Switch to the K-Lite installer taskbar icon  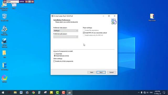pos(69,93)
